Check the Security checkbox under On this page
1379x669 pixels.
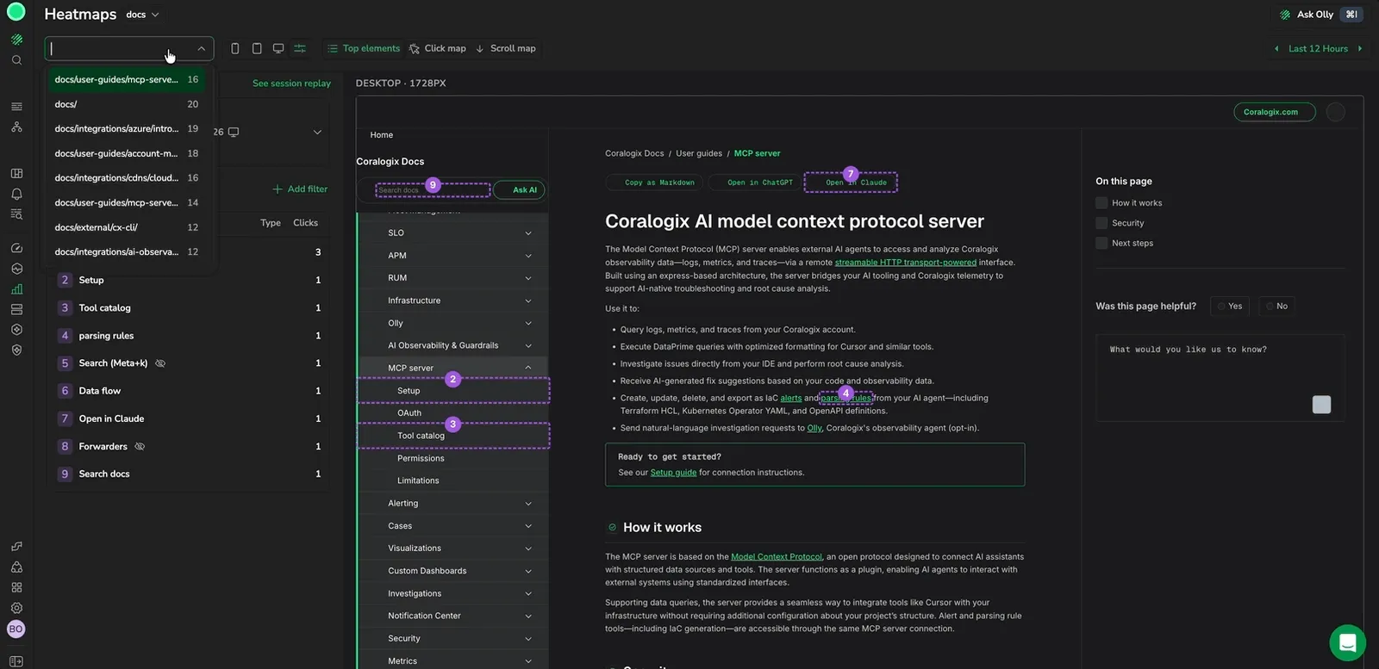tap(1101, 223)
